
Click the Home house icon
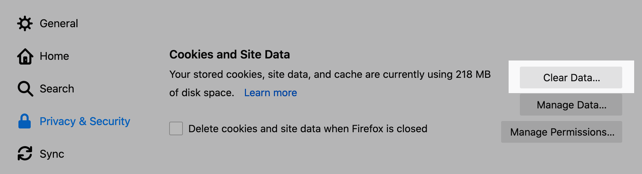[x=25, y=56]
